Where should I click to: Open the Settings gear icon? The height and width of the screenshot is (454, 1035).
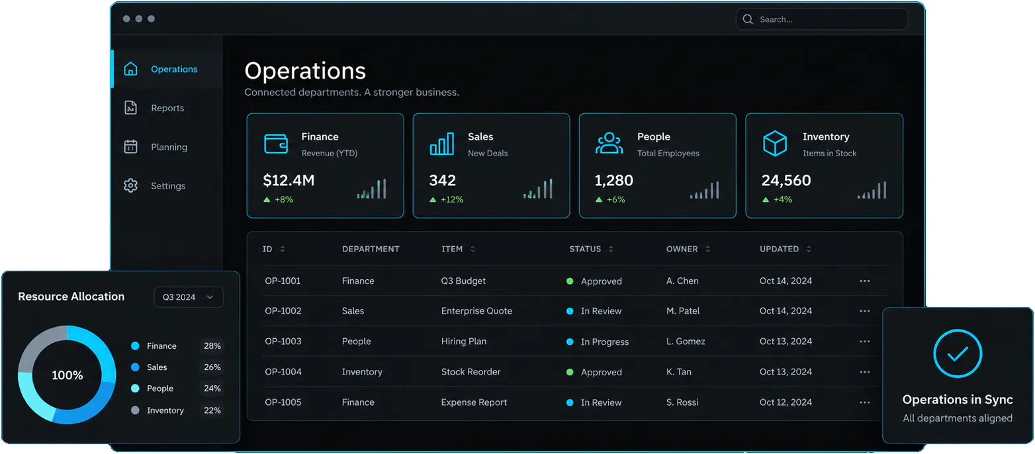(x=130, y=186)
